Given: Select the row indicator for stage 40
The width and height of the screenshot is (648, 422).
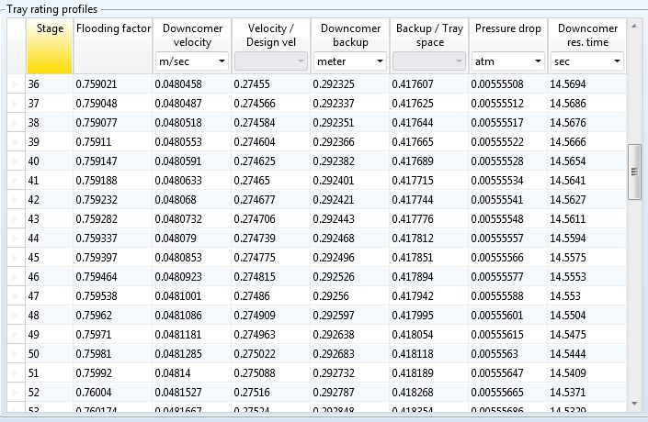Looking at the screenshot, I should tap(14, 161).
